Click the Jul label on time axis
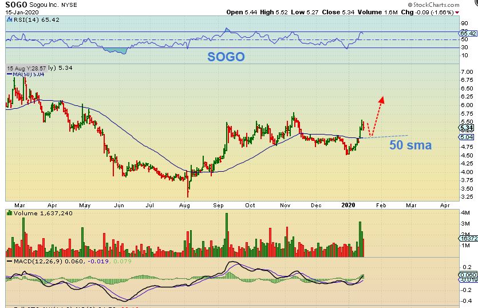The image size is (478, 308). [149, 206]
